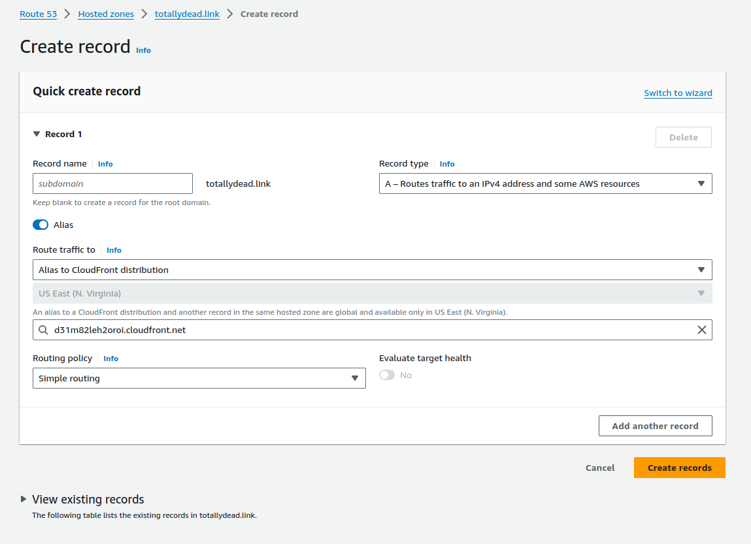This screenshot has width=751, height=544.
Task: Open Info link next to Record type
Action: tap(447, 164)
